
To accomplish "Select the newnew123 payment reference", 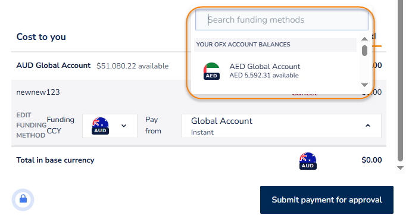I will click(38, 92).
